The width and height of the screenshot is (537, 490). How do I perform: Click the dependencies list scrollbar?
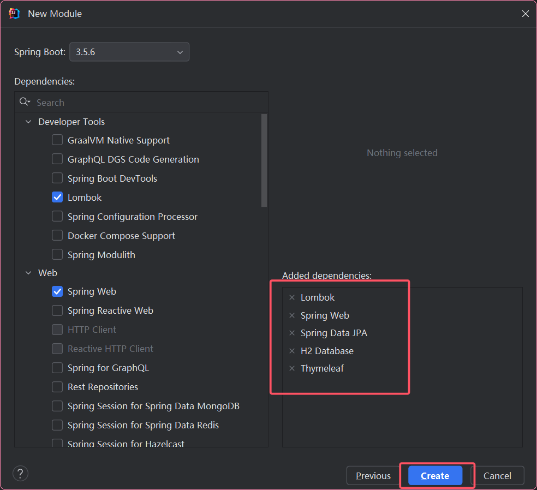click(264, 160)
